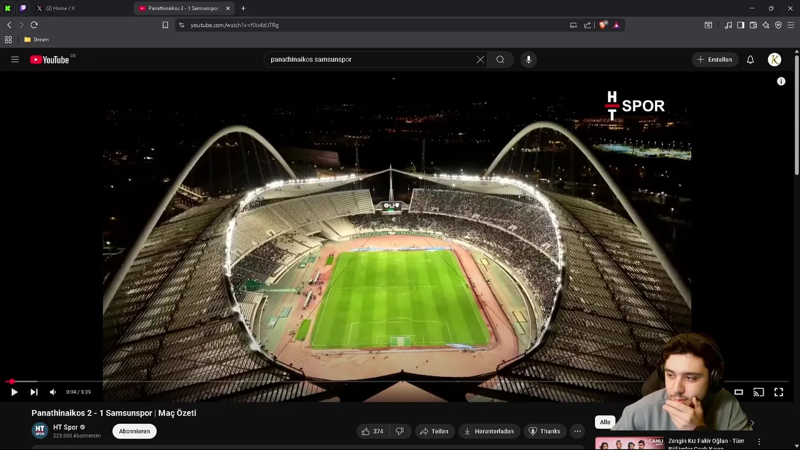Click the Herunterladen download button
The width and height of the screenshot is (800, 450).
pyautogui.click(x=489, y=431)
